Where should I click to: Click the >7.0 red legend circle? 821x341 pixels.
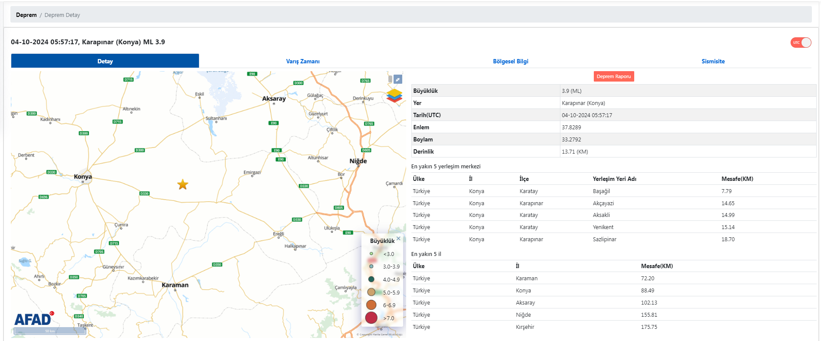tap(371, 318)
